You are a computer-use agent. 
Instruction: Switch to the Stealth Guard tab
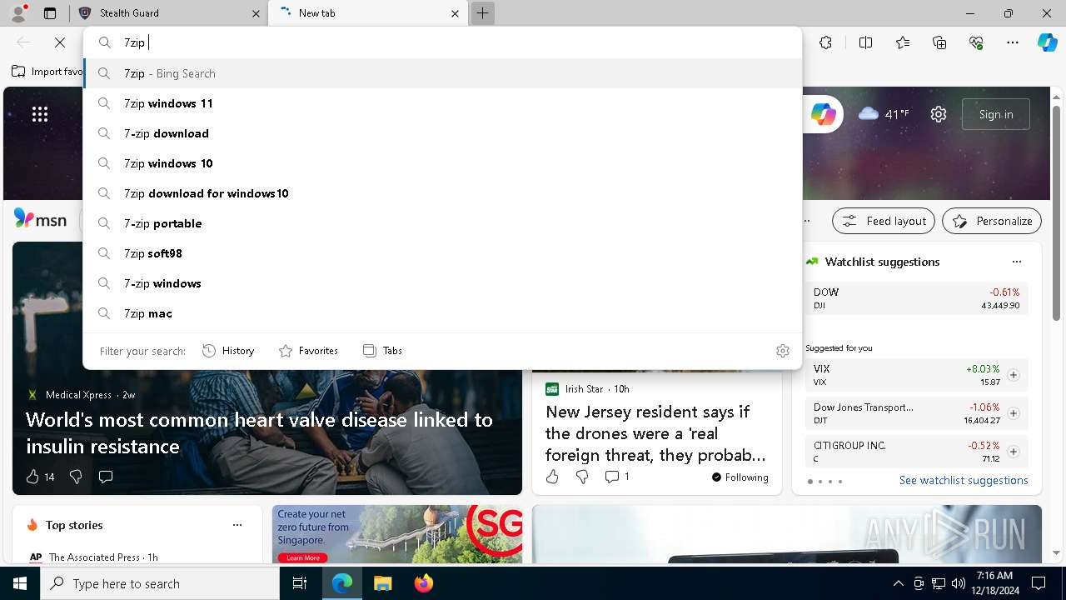(169, 13)
